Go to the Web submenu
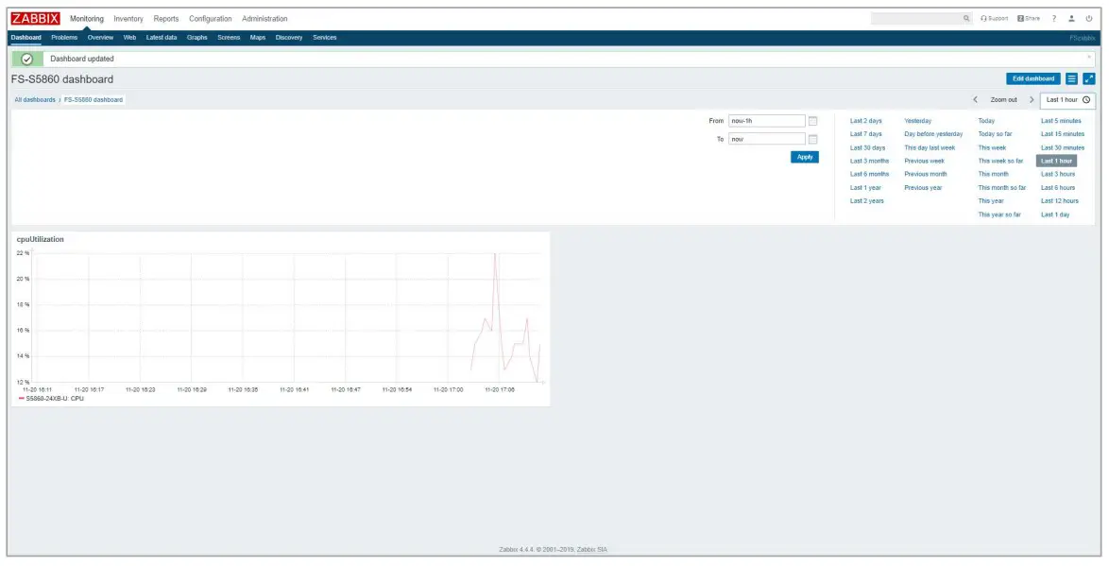The image size is (1109, 566). tap(129, 38)
